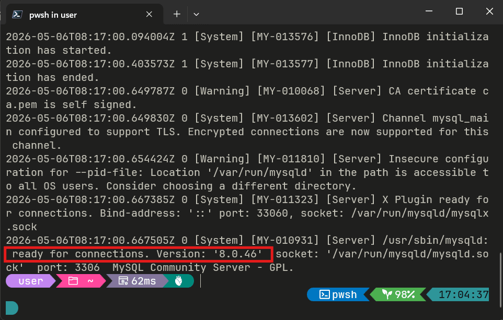Image resolution: width=503 pixels, height=320 pixels.
Task: Click the 'port: 3306' text
Action: [x=68, y=267]
